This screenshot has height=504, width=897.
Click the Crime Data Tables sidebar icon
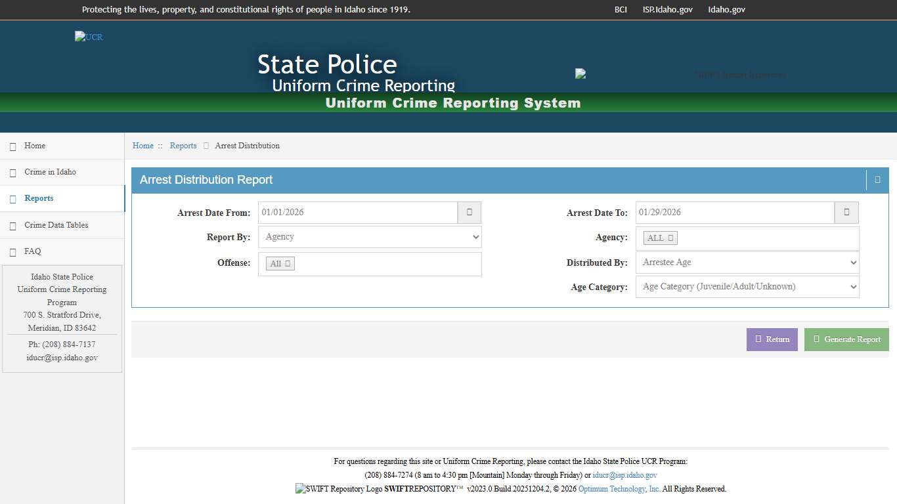[x=12, y=225]
